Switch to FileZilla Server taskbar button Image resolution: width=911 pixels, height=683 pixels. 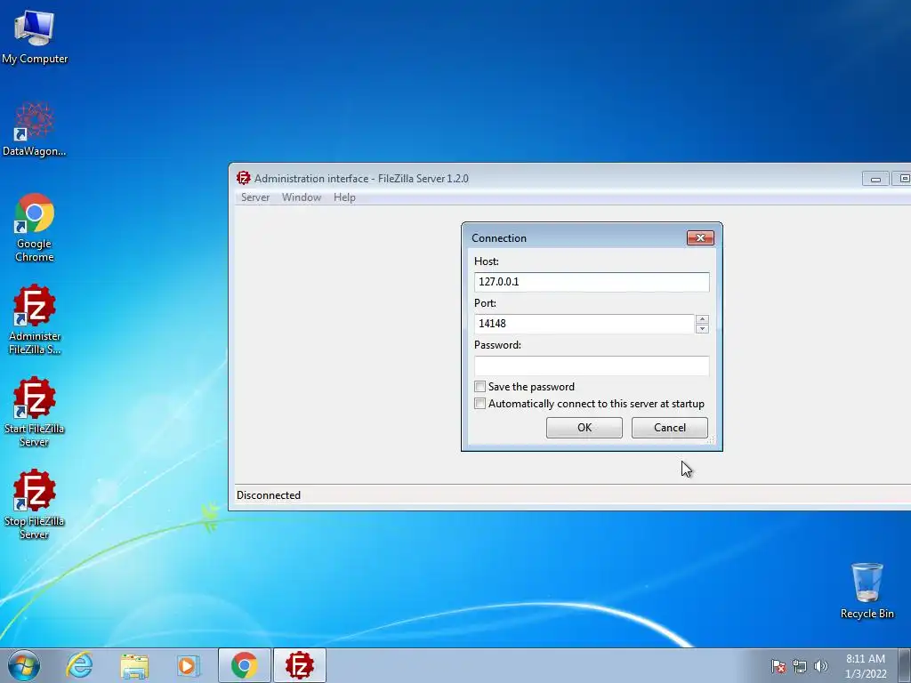pyautogui.click(x=300, y=665)
